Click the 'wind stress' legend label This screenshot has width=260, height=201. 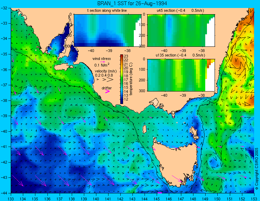click(x=102, y=59)
